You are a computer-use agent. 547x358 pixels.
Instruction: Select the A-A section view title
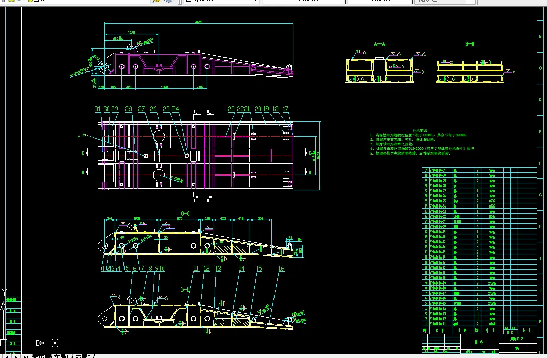379,44
